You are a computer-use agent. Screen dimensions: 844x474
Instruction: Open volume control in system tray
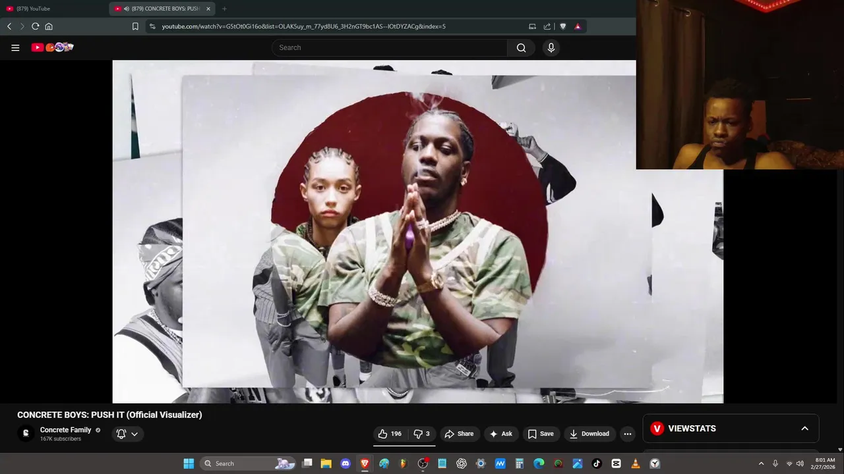click(800, 463)
